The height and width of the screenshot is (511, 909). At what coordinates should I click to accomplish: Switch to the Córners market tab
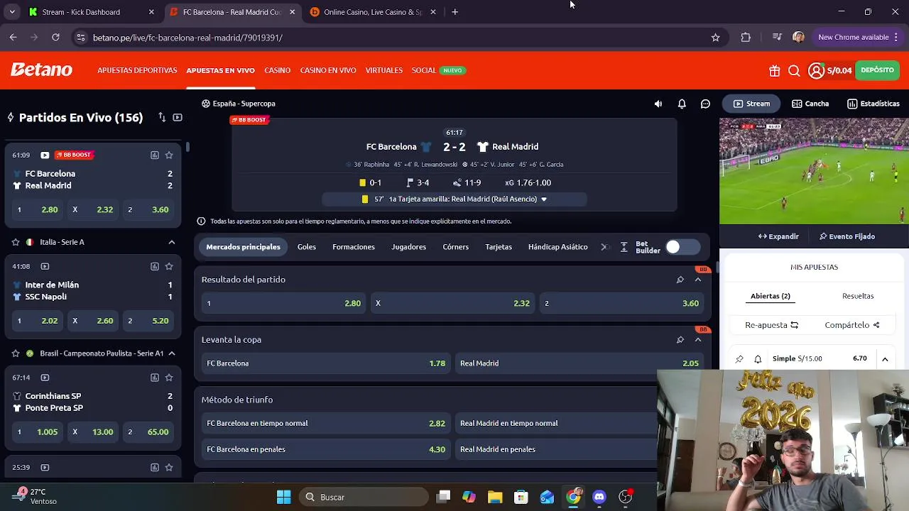456,247
